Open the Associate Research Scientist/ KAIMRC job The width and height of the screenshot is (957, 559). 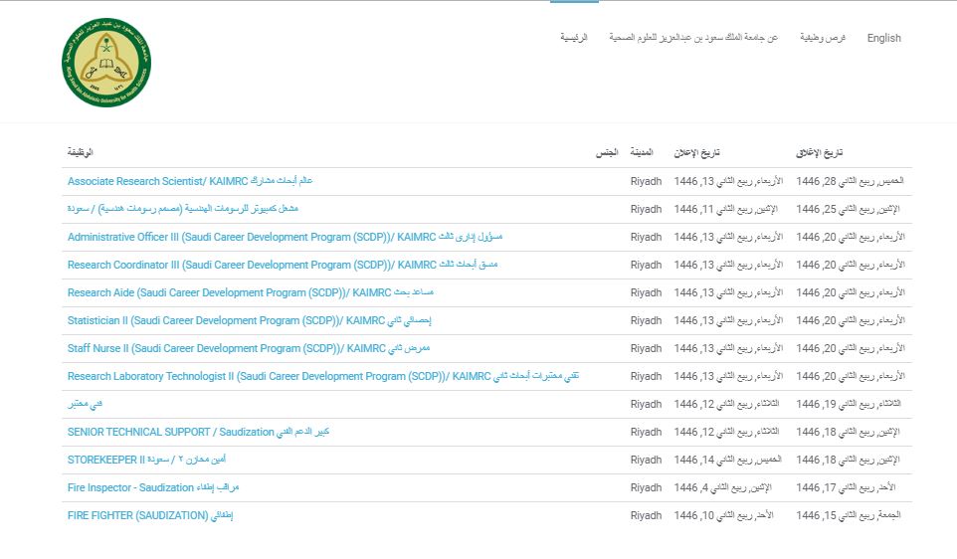pyautogui.click(x=190, y=181)
